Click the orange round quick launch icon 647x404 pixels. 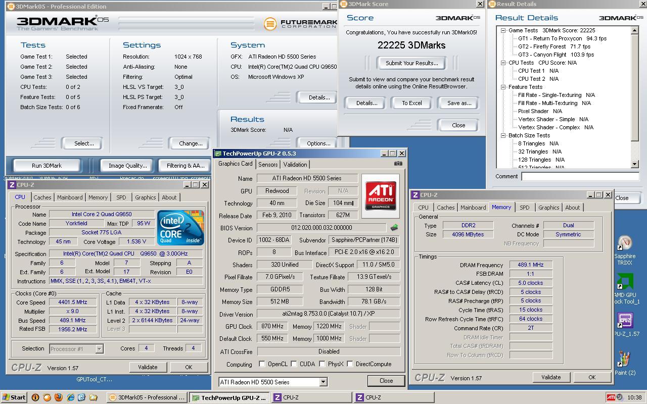47,397
